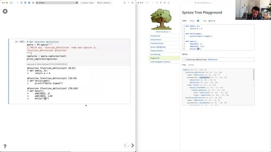The width and height of the screenshot is (271, 152).
Task: Open the Using Parsers sidebar link
Action: coord(155,40)
